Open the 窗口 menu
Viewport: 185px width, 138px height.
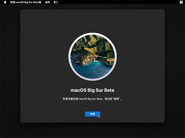(x=56, y=2)
